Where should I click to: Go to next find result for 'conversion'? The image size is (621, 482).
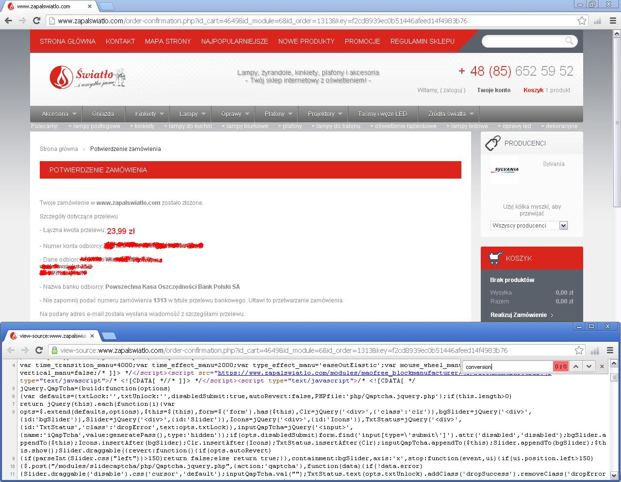point(589,366)
